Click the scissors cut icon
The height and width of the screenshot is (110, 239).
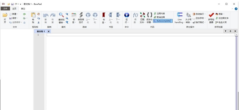point(39,22)
